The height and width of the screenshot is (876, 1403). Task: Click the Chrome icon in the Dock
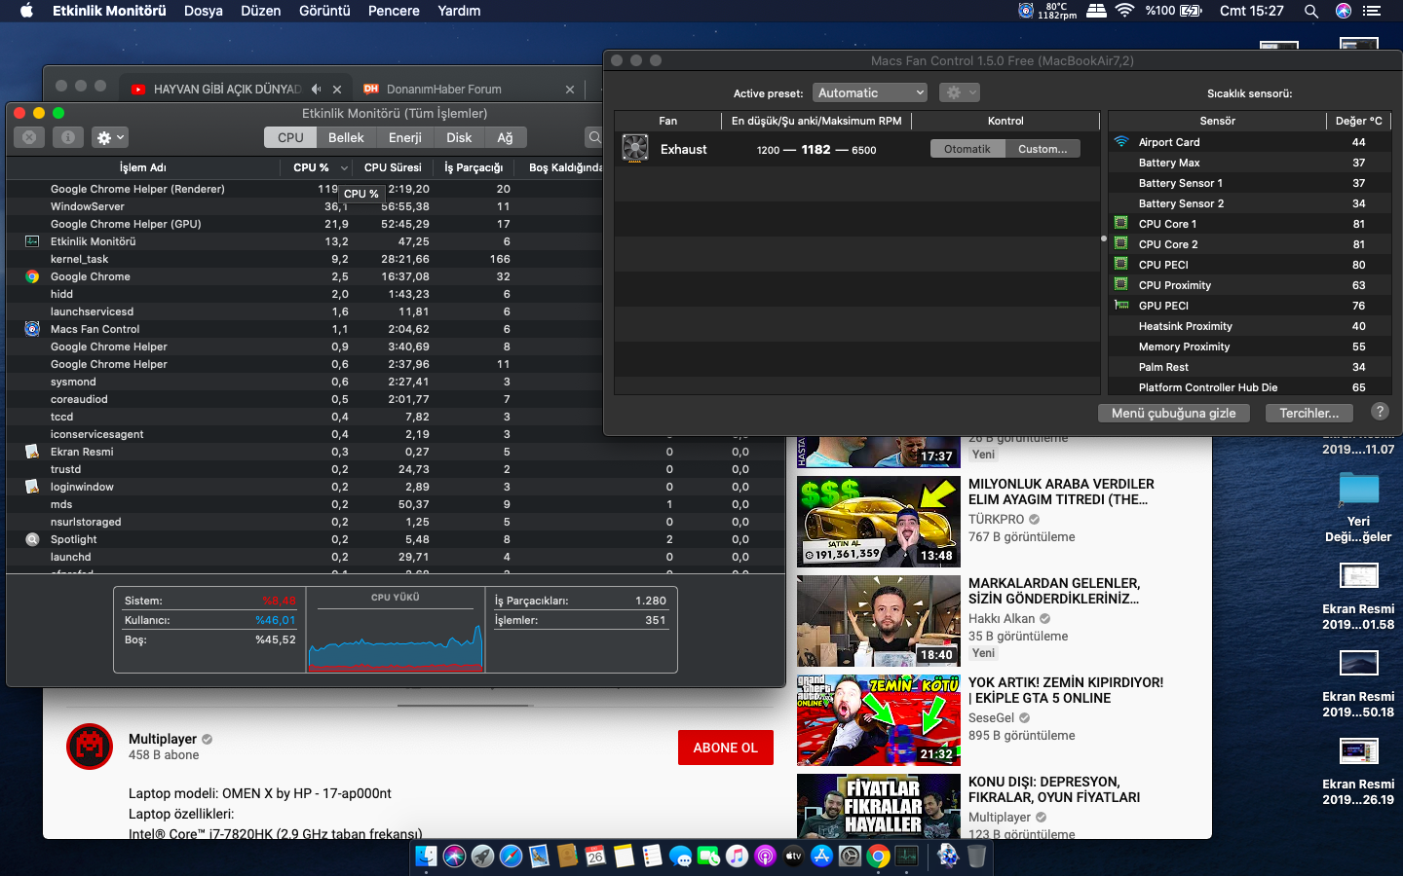[878, 856]
